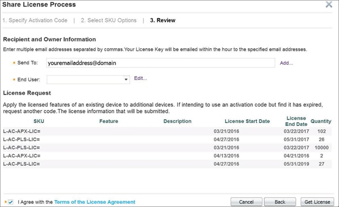Go to Select SKU Options step
Screen dimensions: 339x207
pyautogui.click(x=108, y=20)
